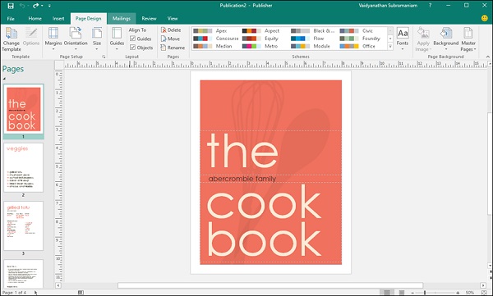The height and width of the screenshot is (296, 493).
Task: Open the Background tool
Action: coord(445,39)
